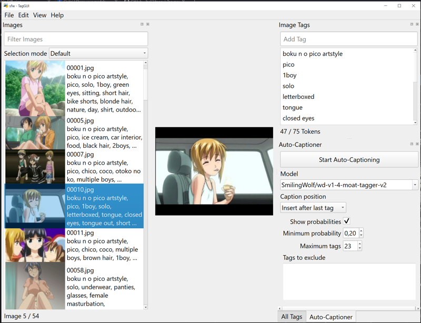Open the View menu
This screenshot has width=421, height=323.
click(x=40, y=15)
